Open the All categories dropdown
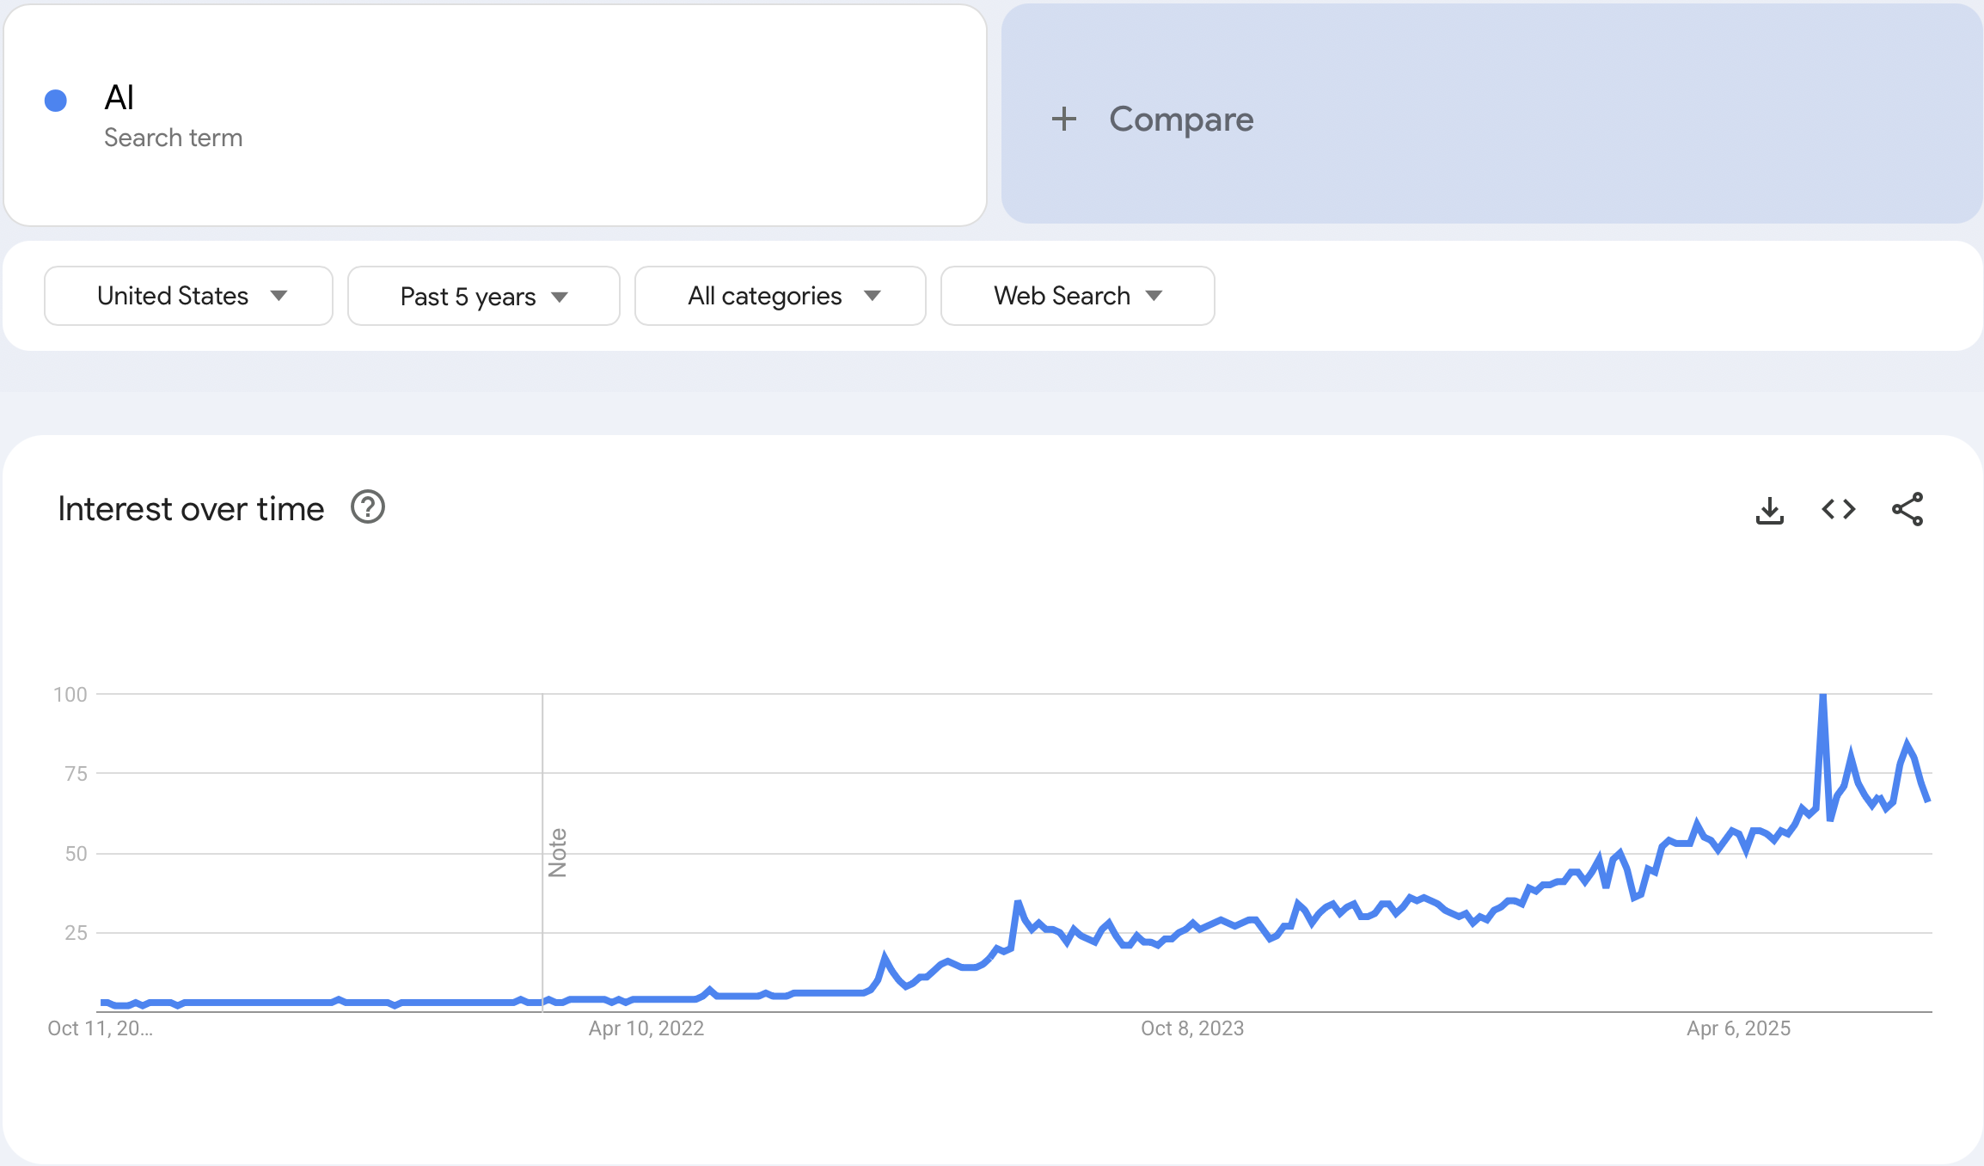The height and width of the screenshot is (1166, 1984). [780, 296]
